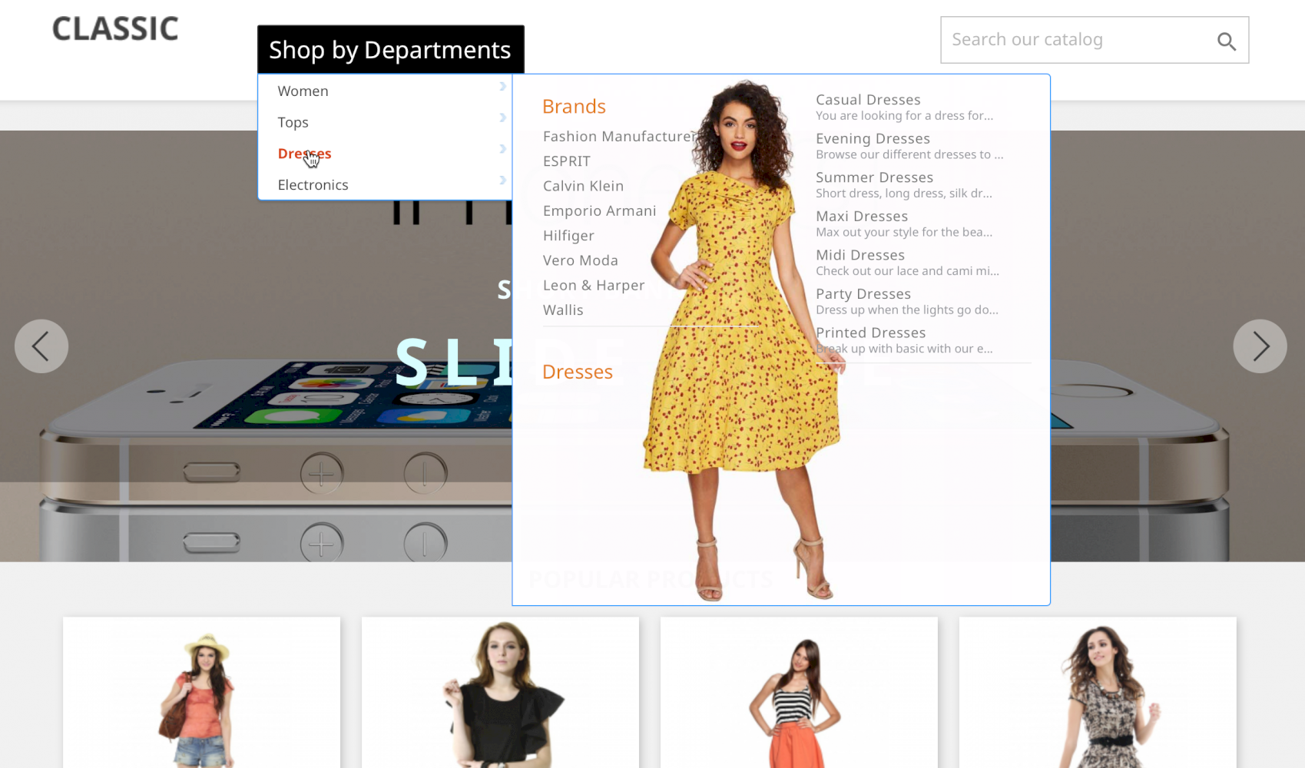The height and width of the screenshot is (768, 1305).
Task: Click the CLASSIC store logo
Action: coord(114,28)
